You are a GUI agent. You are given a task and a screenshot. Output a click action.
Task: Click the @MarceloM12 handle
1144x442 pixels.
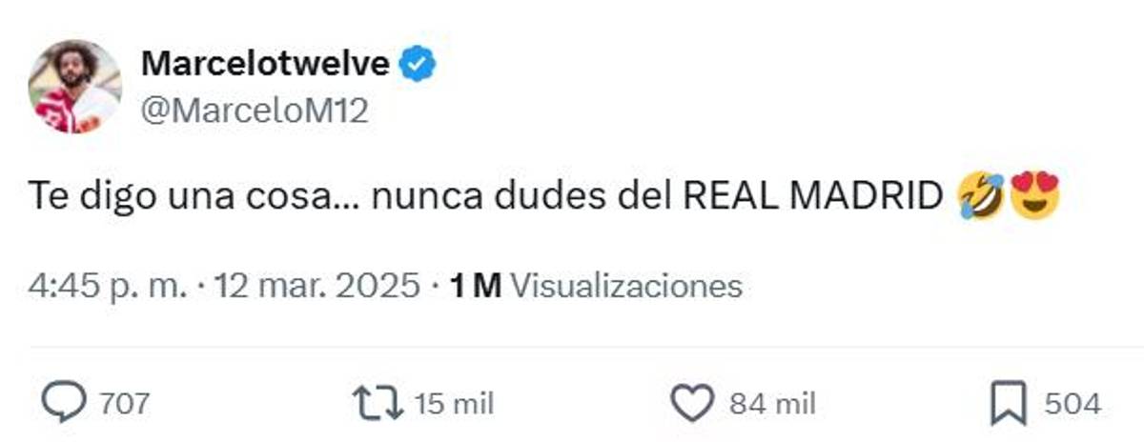tap(254, 110)
